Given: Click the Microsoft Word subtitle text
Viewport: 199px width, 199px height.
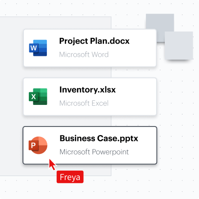Looking at the screenshot, I should 84,54.
